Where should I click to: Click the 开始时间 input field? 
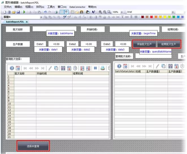pyautogui.click(x=134, y=29)
